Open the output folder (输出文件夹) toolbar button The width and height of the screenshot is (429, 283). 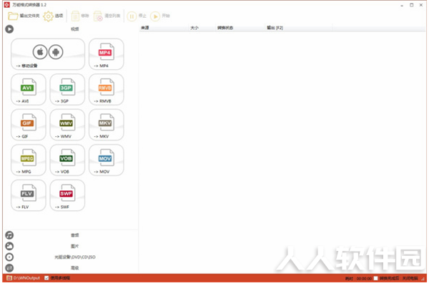pyautogui.click(x=24, y=16)
